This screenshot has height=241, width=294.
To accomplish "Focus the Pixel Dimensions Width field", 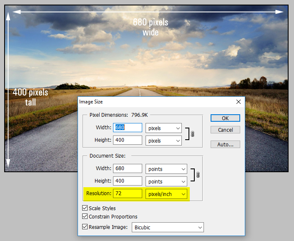I will click(x=128, y=128).
